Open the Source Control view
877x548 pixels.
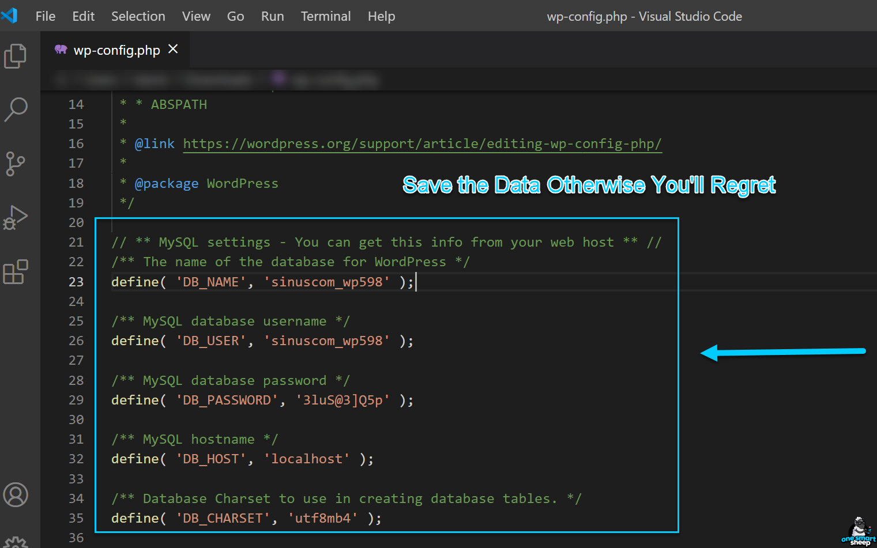[16, 164]
